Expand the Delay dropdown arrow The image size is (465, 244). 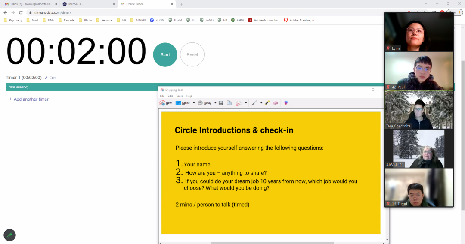coord(215,103)
